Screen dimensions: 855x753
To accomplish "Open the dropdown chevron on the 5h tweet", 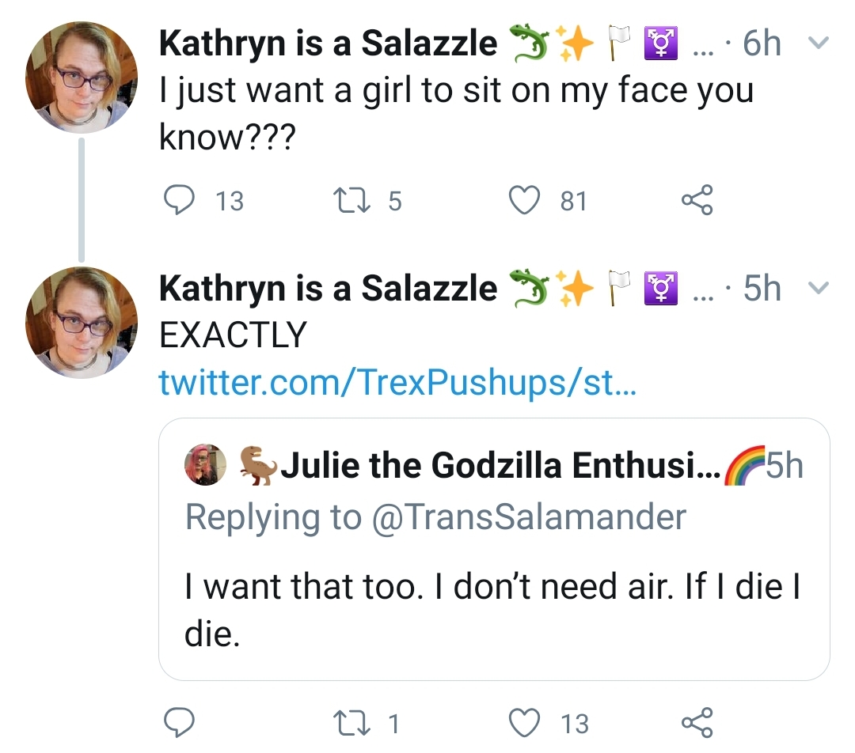I will click(818, 287).
